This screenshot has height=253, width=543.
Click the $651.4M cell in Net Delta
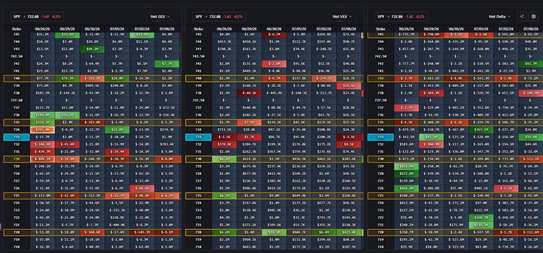pos(406,166)
